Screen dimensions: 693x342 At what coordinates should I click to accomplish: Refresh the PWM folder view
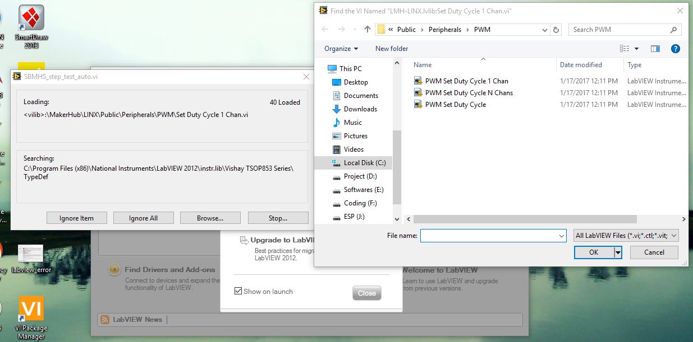point(556,30)
